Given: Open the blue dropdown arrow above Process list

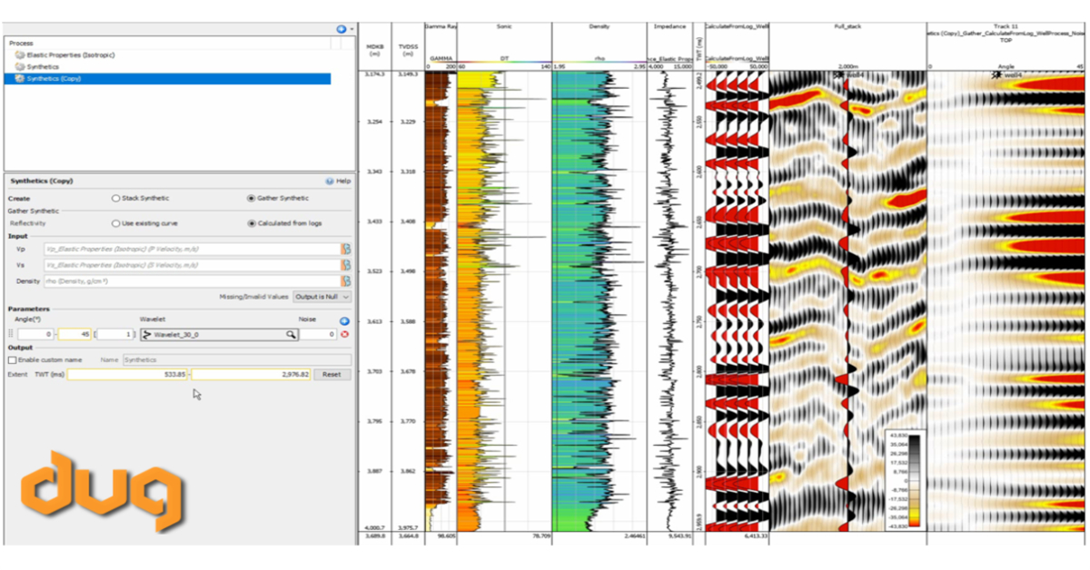Looking at the screenshot, I should point(341,29).
